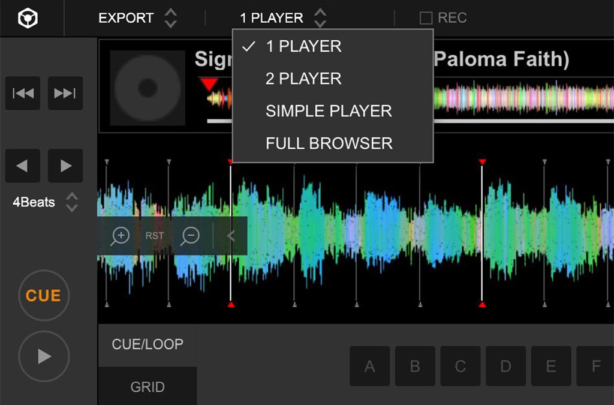Collapse the zoom controls panel arrow
The image size is (614, 405).
(231, 236)
